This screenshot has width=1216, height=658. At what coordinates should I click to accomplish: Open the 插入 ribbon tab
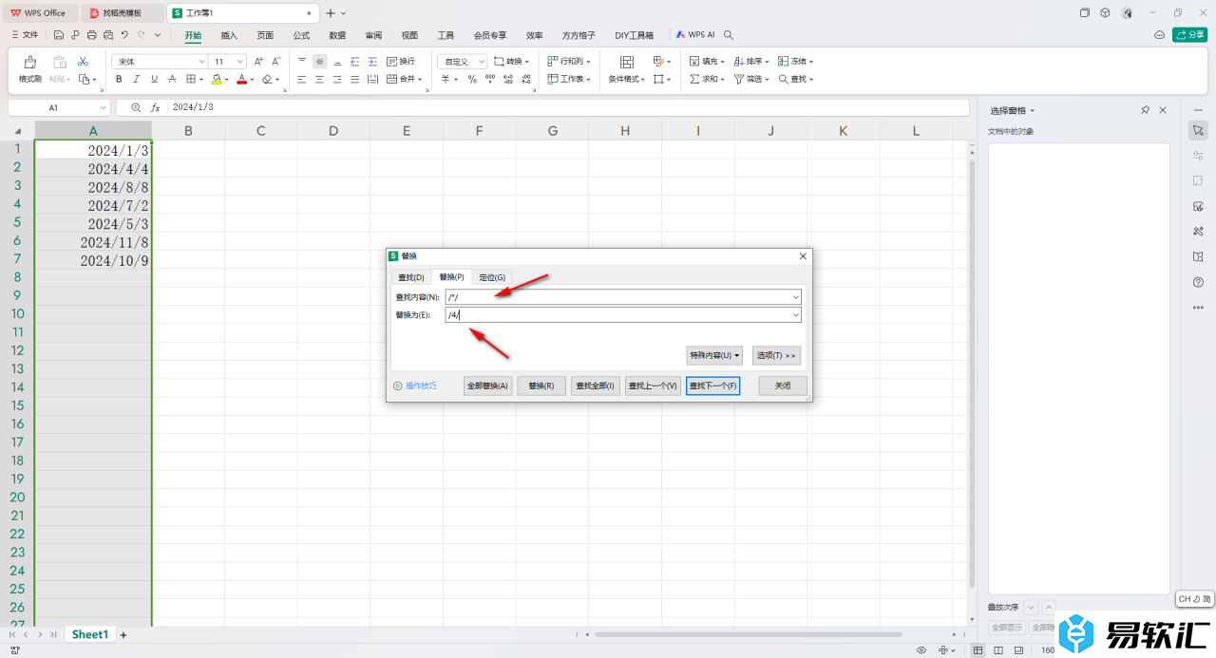pos(229,35)
